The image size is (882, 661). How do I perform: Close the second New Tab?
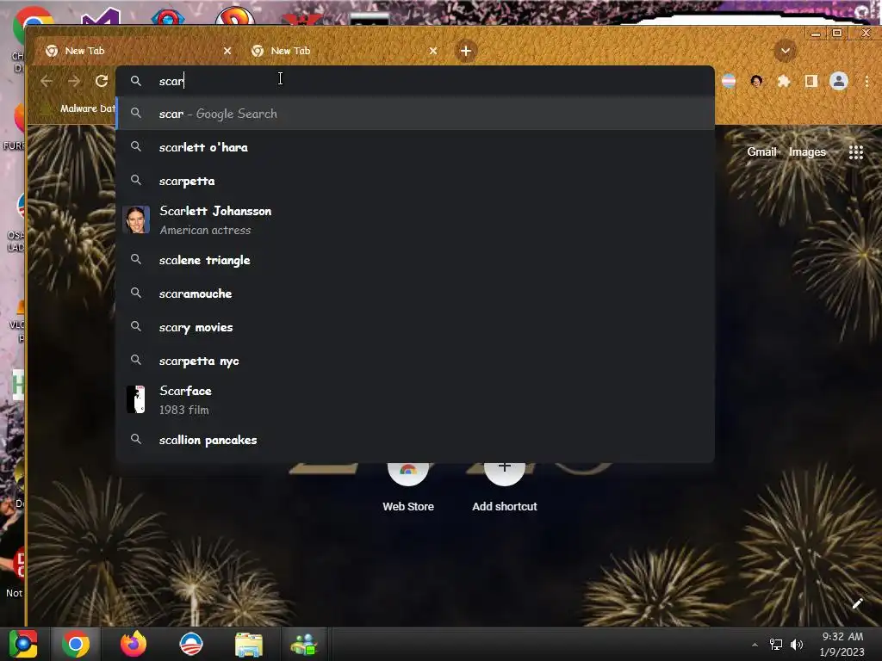(x=433, y=51)
